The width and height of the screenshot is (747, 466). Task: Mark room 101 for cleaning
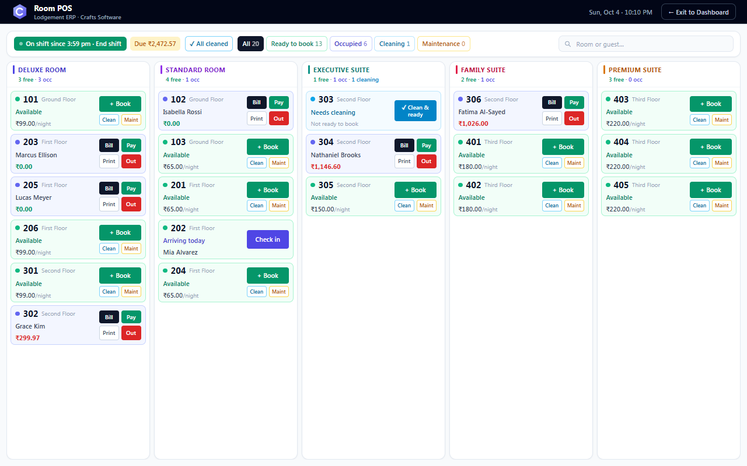click(x=109, y=120)
